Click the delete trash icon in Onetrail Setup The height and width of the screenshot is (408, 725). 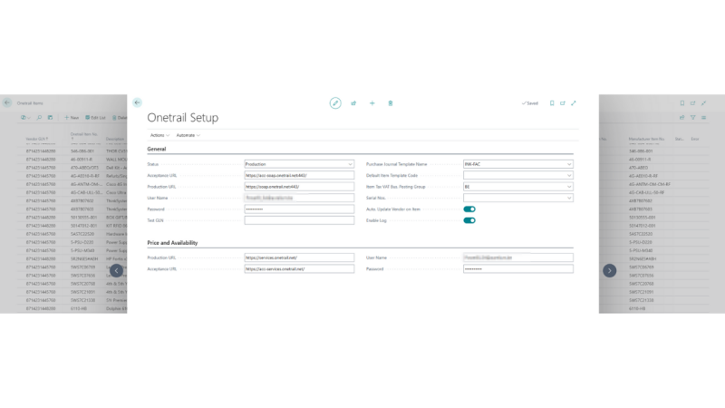(x=391, y=103)
